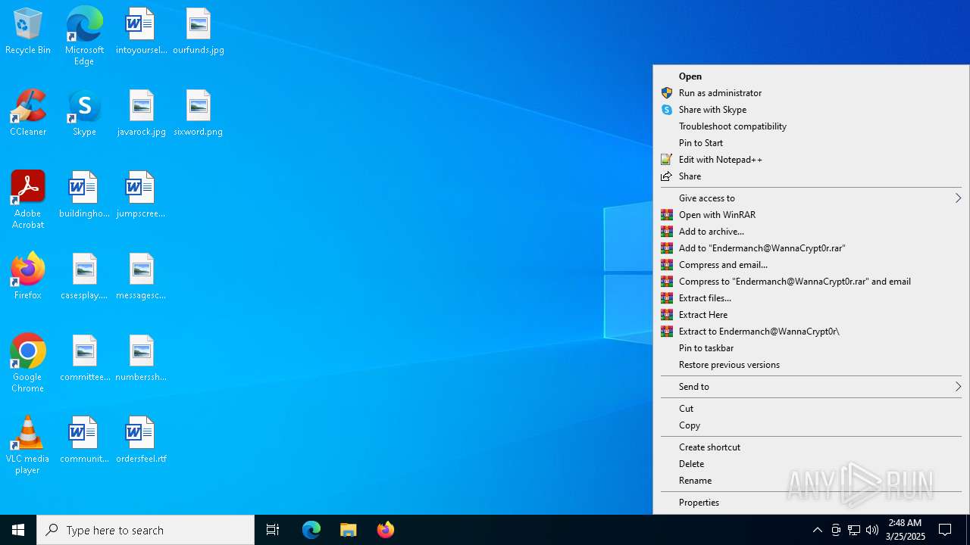Choose Open with WinRAR
The width and height of the screenshot is (970, 545).
(811, 215)
